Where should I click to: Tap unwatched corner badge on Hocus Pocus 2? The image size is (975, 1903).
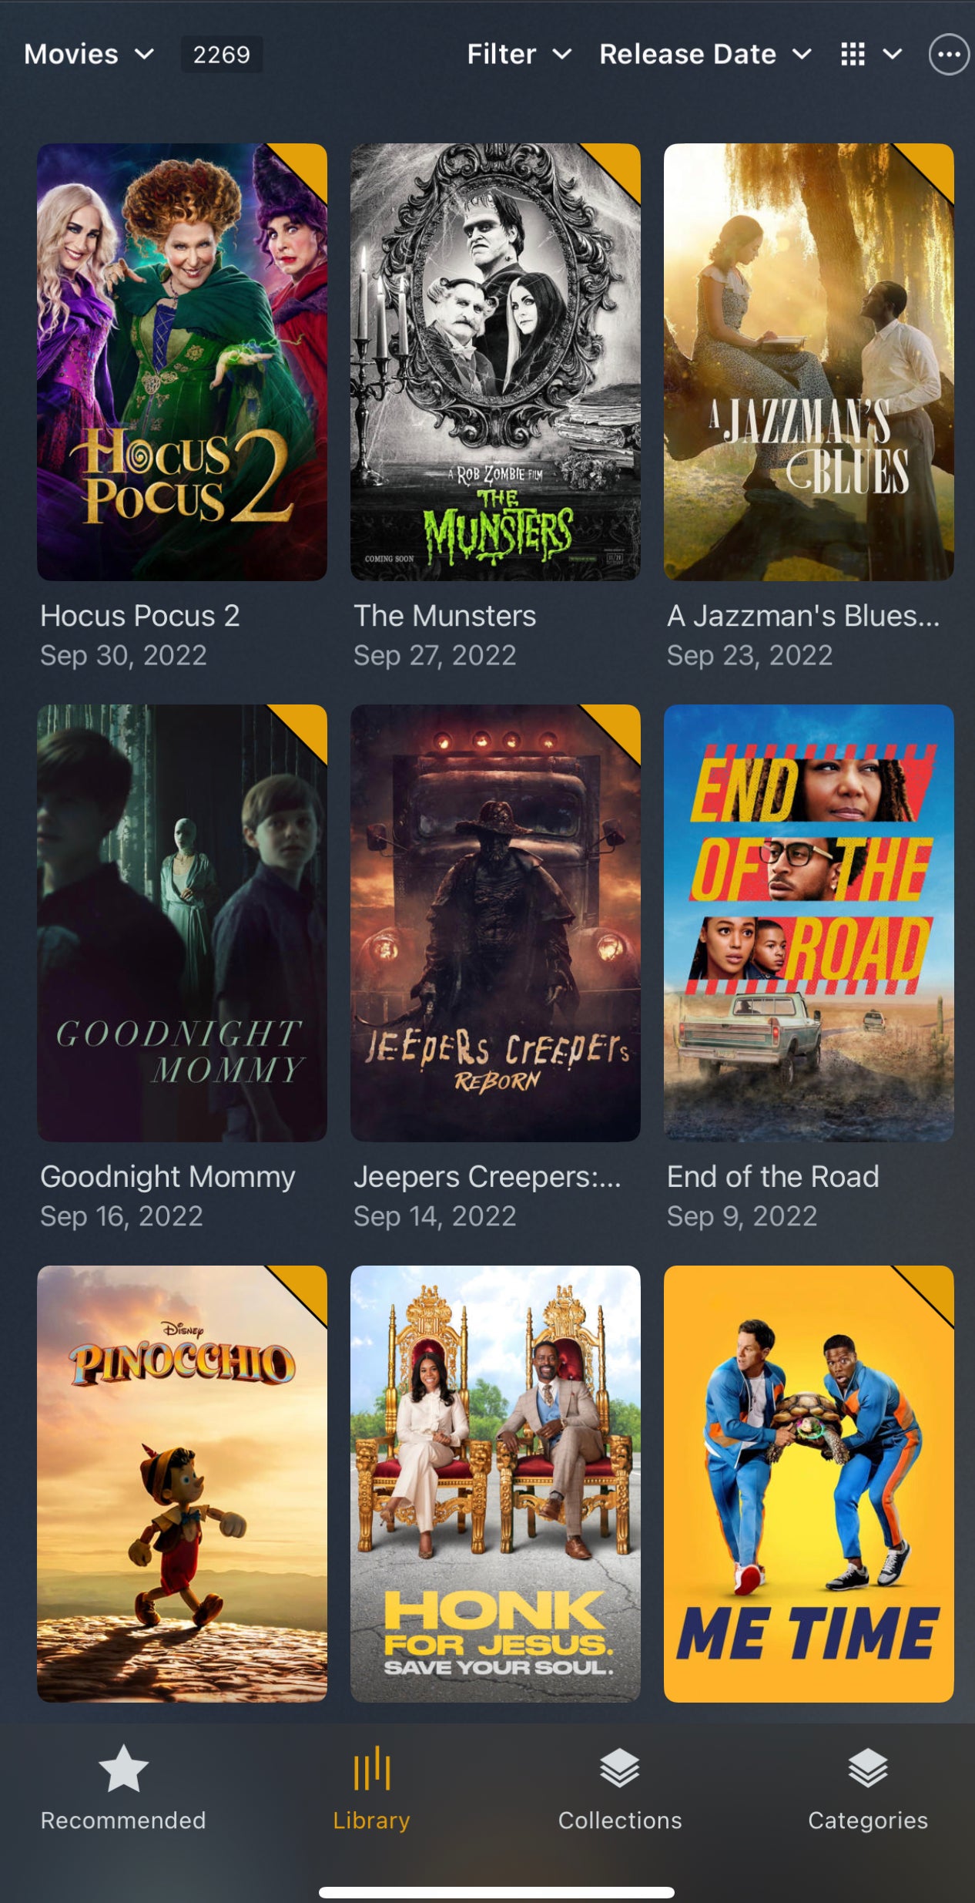coord(303,168)
